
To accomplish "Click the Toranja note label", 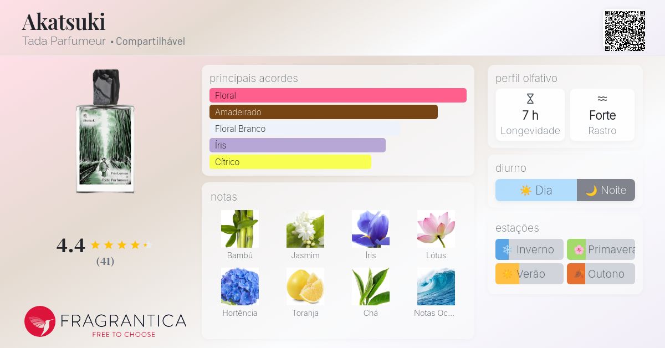I will (x=305, y=313).
